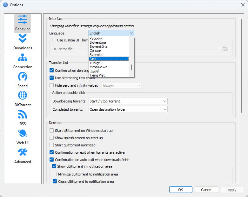Viewport: 248px width, 197px height.
Task: Toggle Use alternating row colors checkbox
Action: point(51,77)
